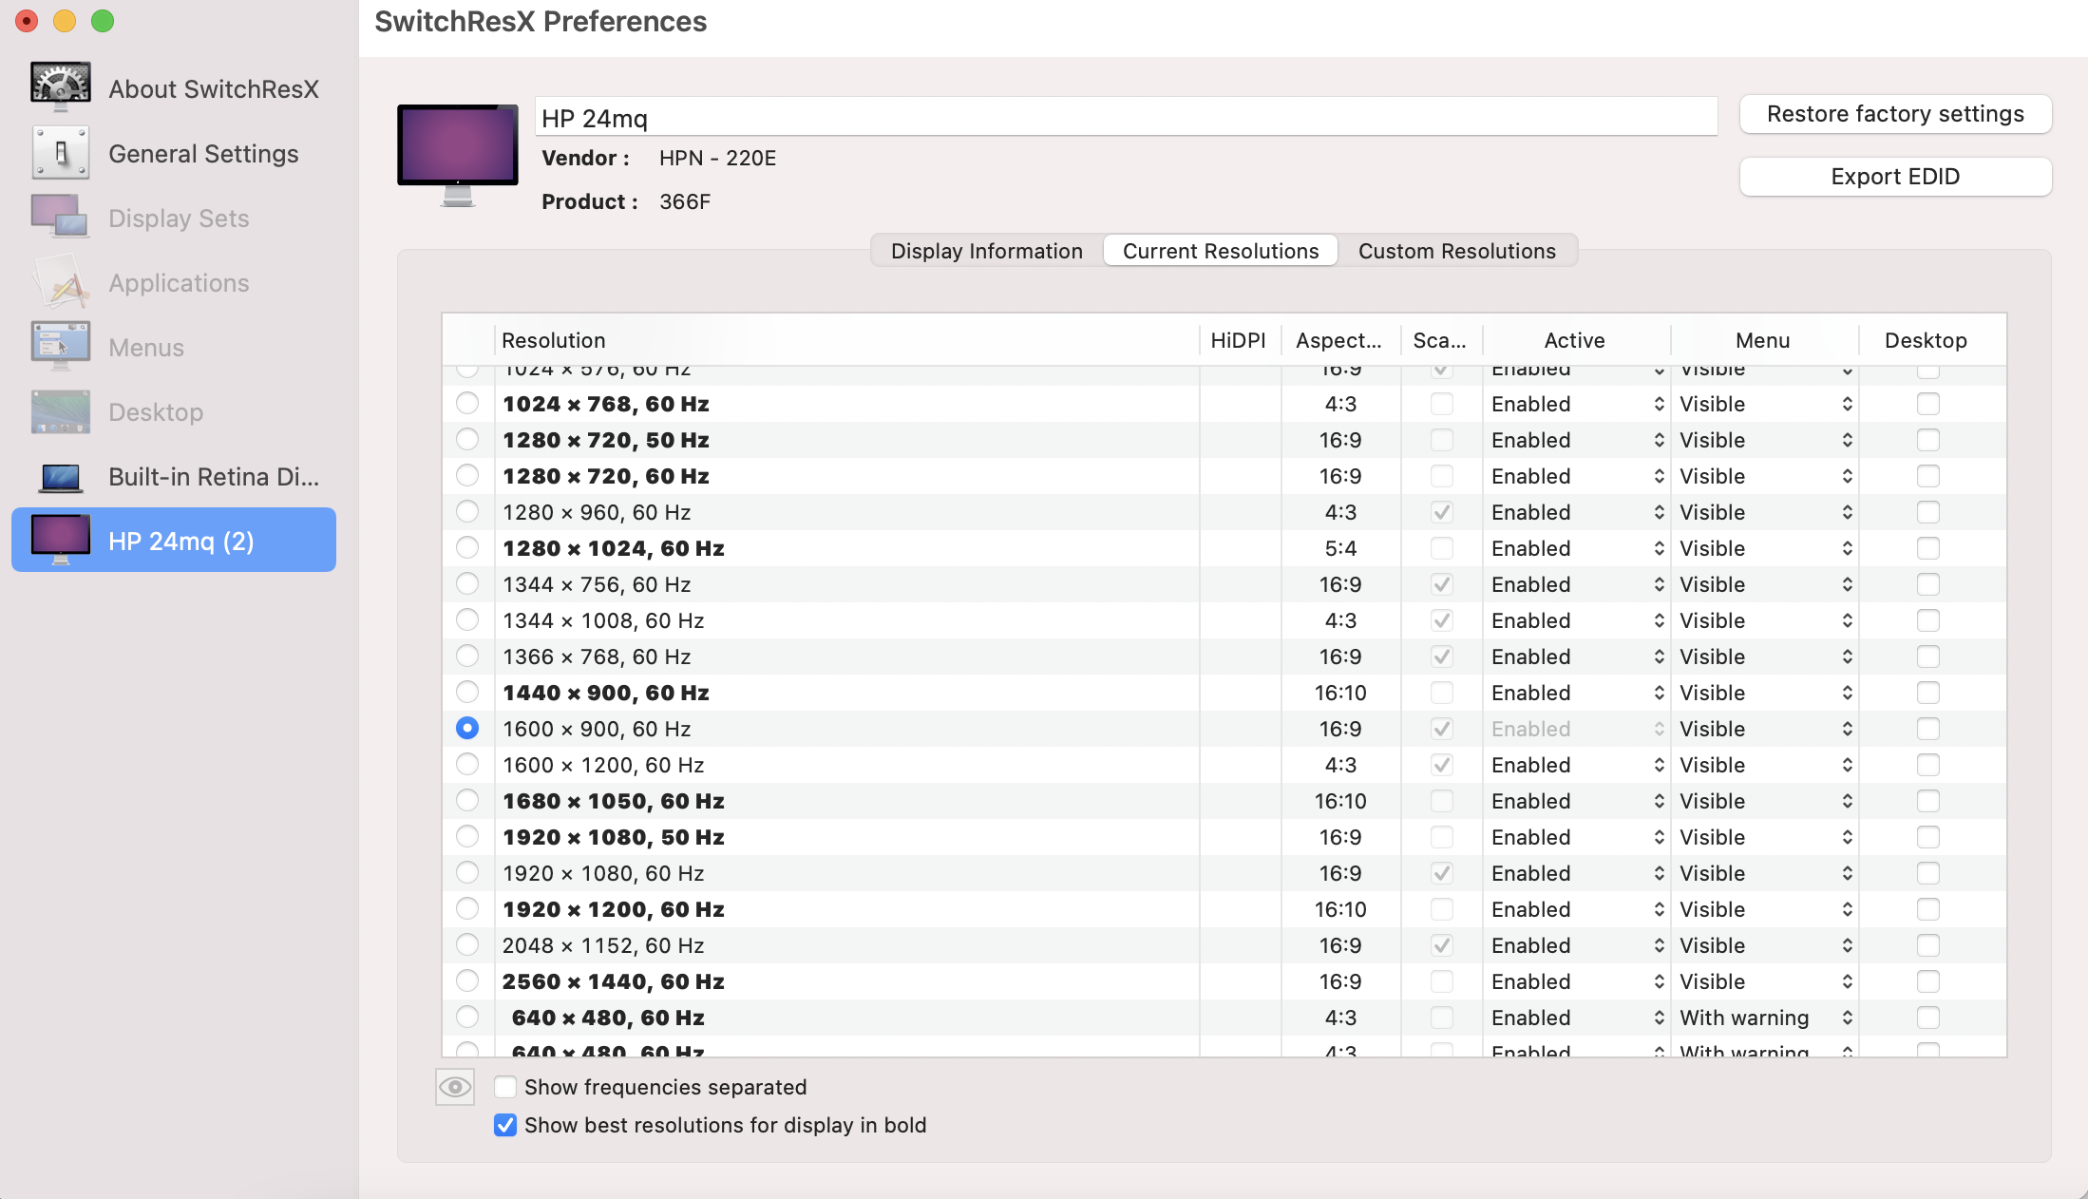Toggle Desktop checkbox for 1280 × 1024 row

point(1928,548)
